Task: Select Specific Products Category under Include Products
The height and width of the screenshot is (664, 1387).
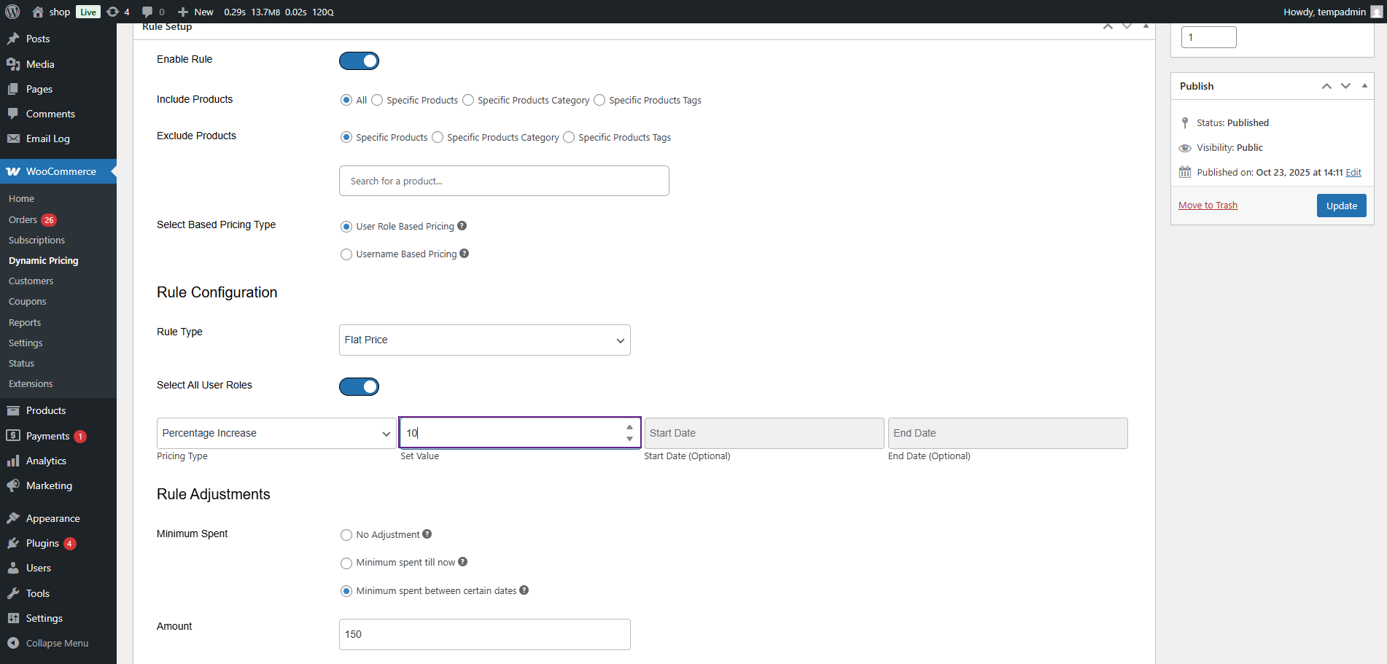Action: coord(468,101)
